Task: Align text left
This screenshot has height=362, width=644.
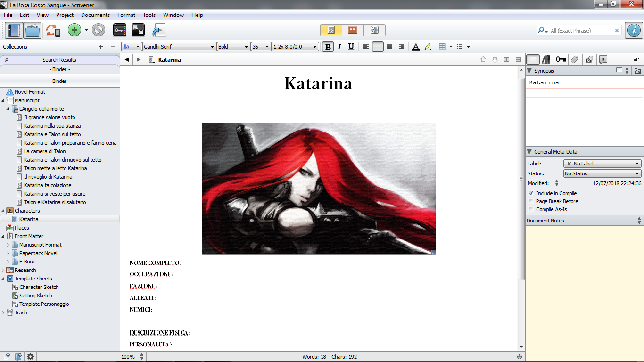Action: (x=366, y=47)
